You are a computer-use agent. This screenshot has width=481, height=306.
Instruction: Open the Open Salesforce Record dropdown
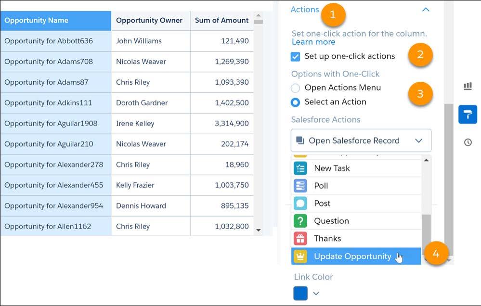tap(361, 140)
